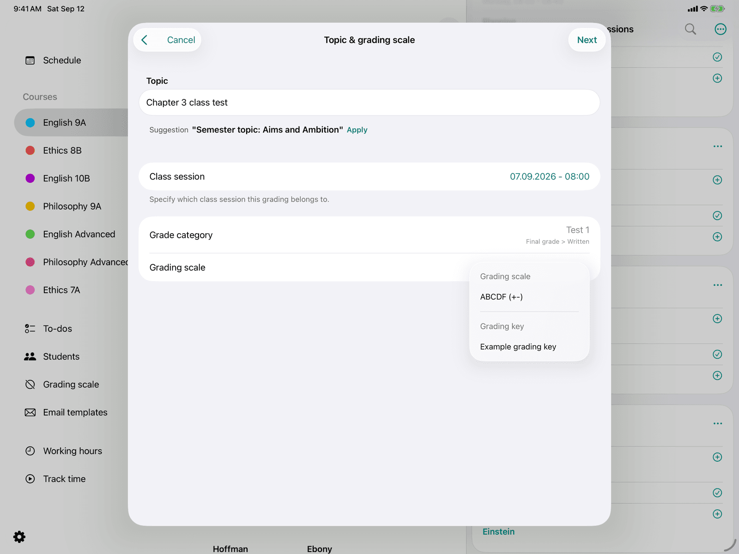Open the more options circle icon
The image size is (739, 554).
click(x=721, y=30)
